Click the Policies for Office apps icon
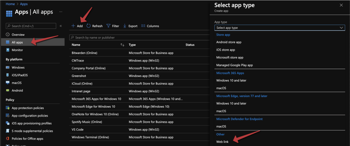The image size is (350, 146). pos(8,138)
